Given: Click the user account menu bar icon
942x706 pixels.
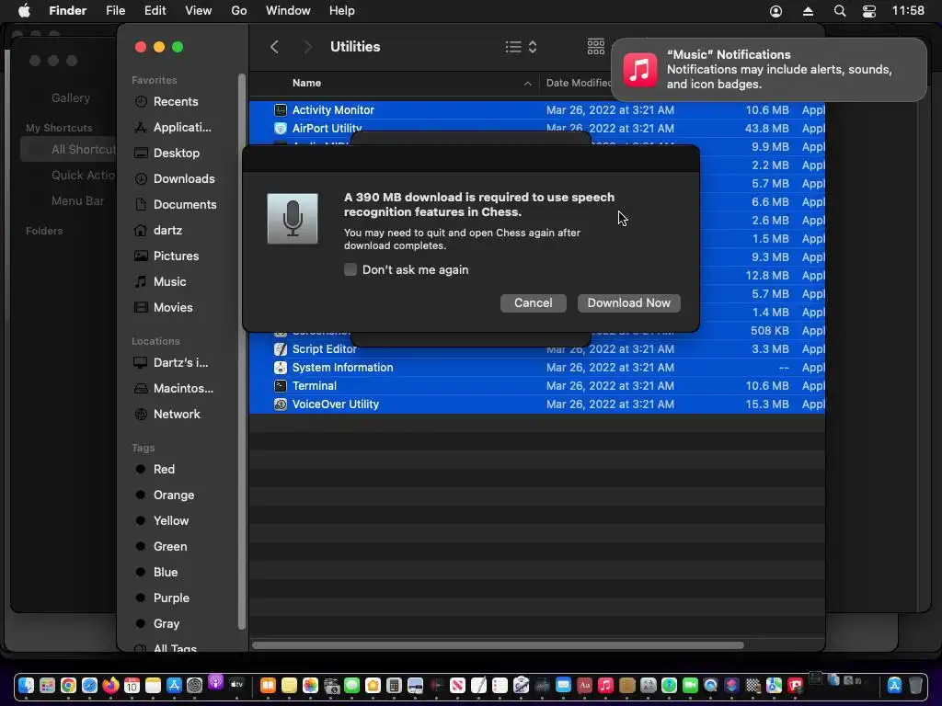Looking at the screenshot, I should 775,11.
